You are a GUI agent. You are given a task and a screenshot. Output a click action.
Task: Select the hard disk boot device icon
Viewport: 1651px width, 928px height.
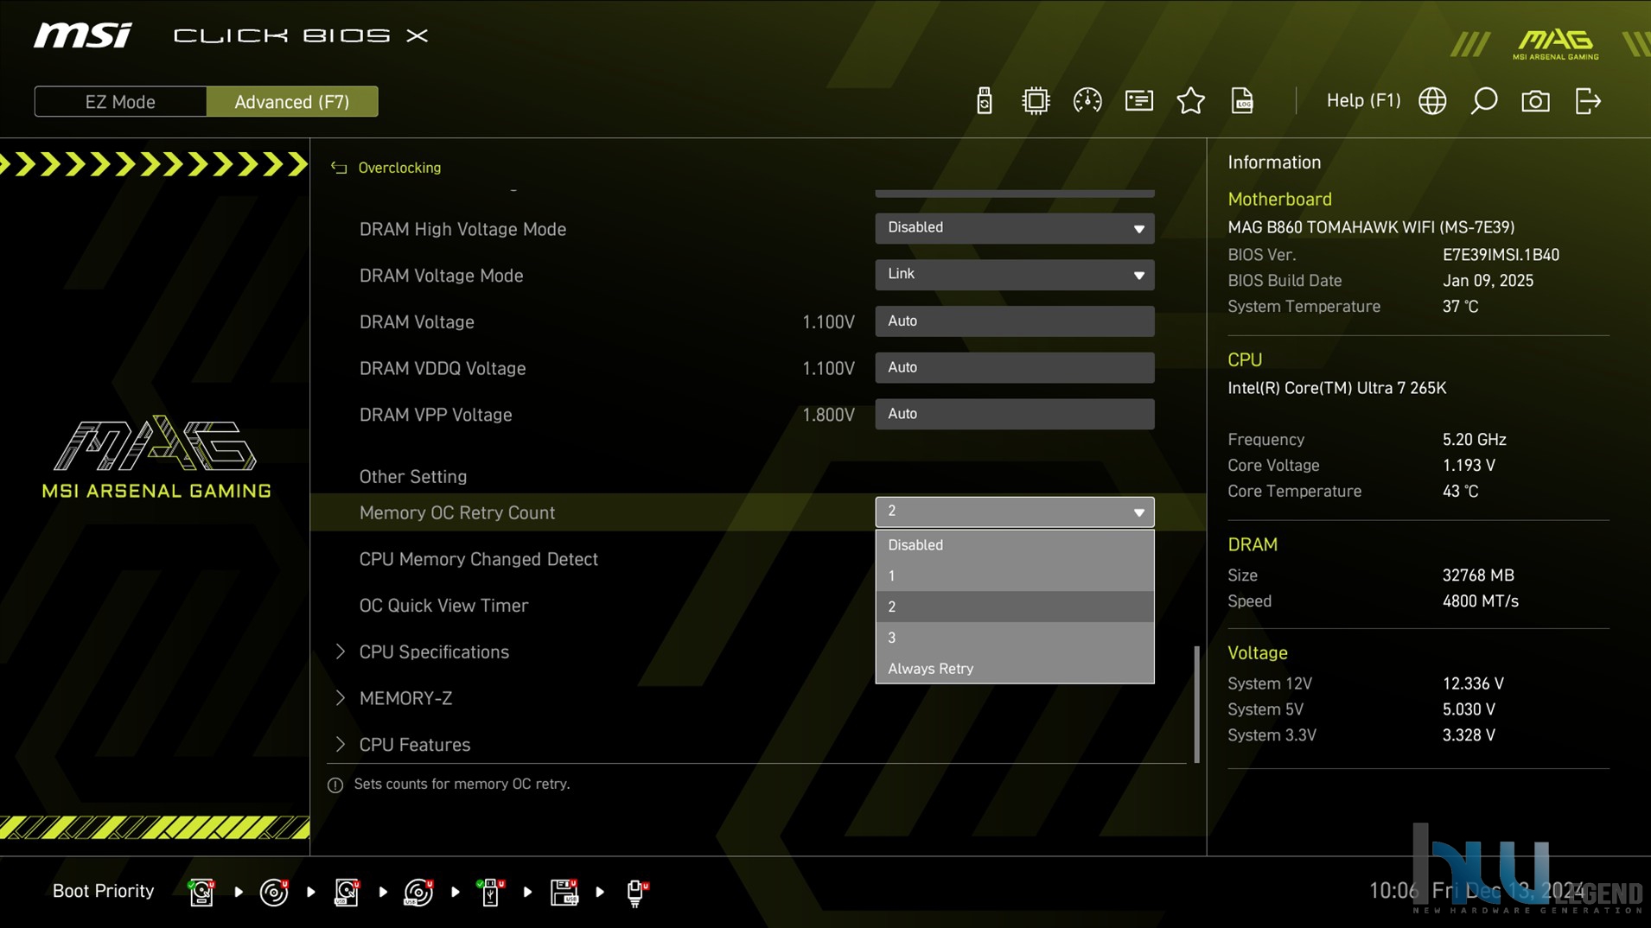tap(201, 892)
